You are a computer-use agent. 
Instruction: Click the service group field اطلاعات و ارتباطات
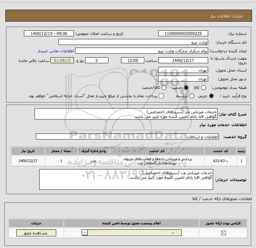tap(127, 137)
